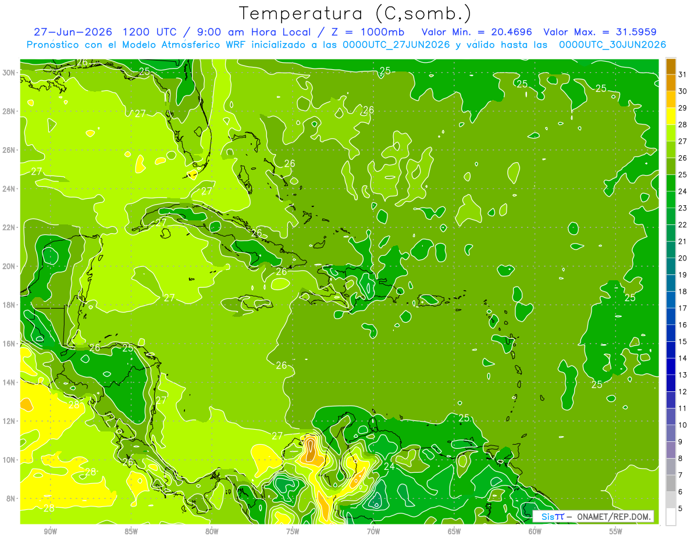Click the '0000UTC_27JUN2026' initialization text
Screen dimensions: 698x539
396,44
